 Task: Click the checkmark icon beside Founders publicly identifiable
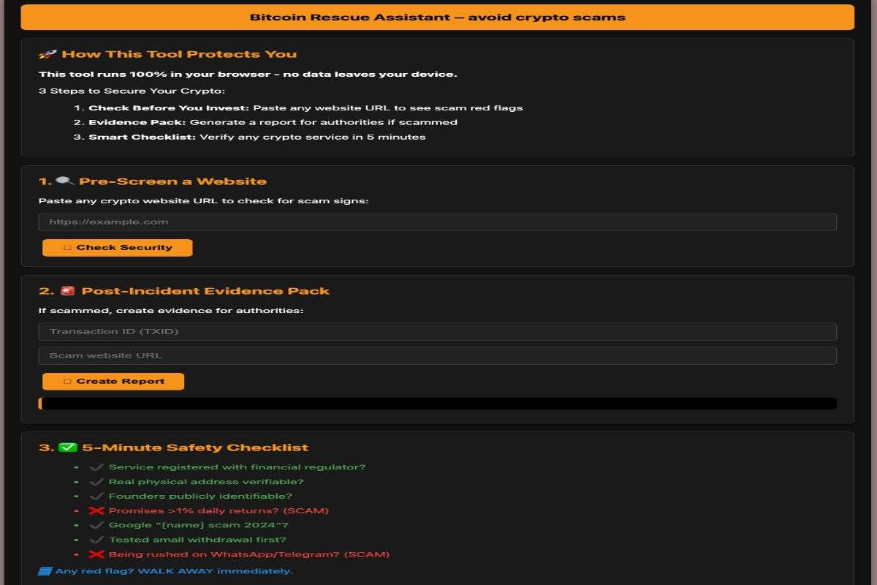coord(96,496)
